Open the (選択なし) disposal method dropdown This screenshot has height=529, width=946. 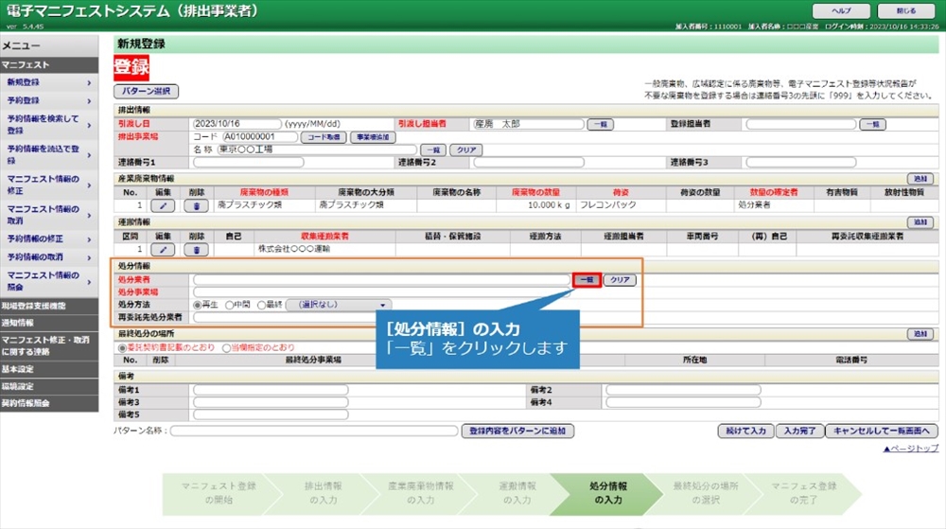(339, 305)
